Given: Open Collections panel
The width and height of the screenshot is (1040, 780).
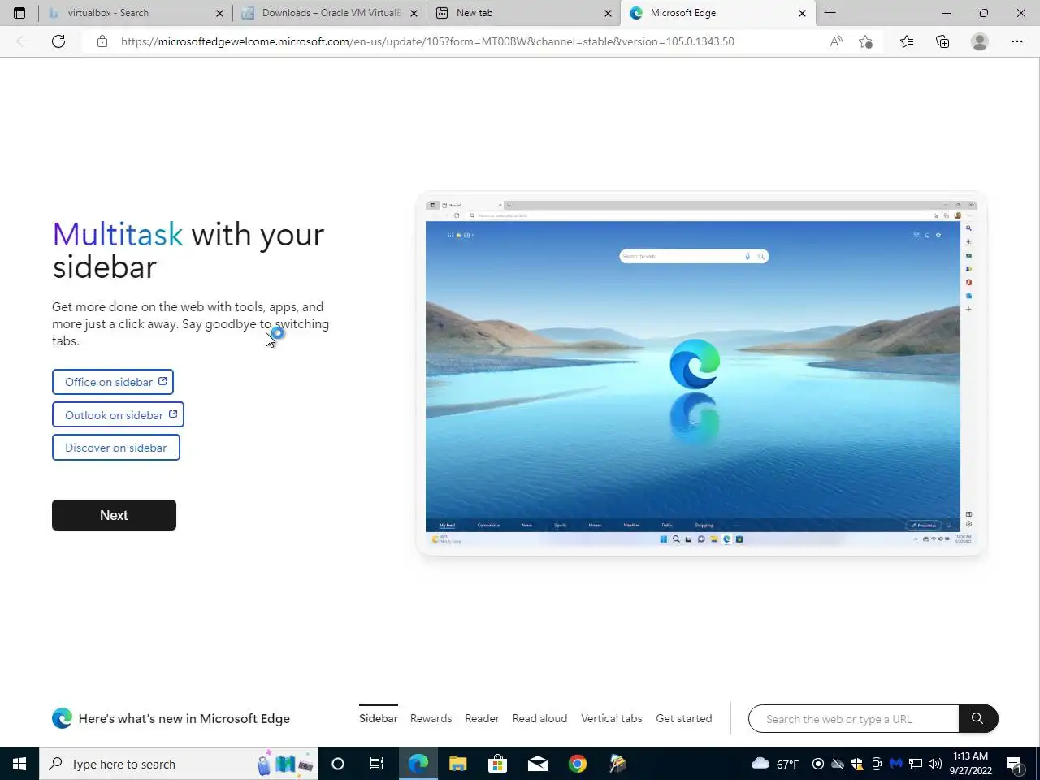Looking at the screenshot, I should point(942,41).
